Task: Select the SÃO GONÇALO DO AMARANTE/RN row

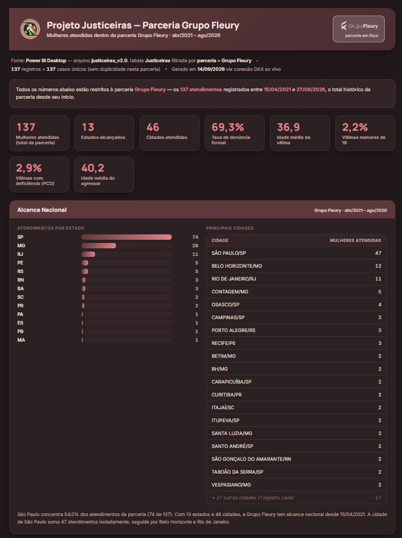Action: 296,459
